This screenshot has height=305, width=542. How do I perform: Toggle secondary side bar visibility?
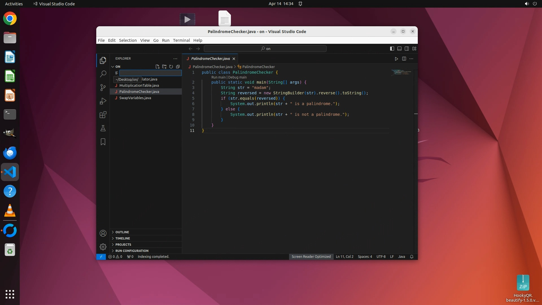(407, 49)
